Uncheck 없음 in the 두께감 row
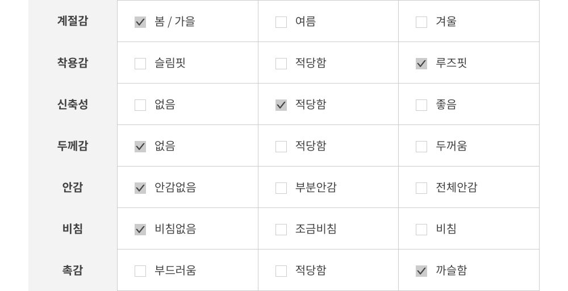The width and height of the screenshot is (568, 291). (140, 147)
